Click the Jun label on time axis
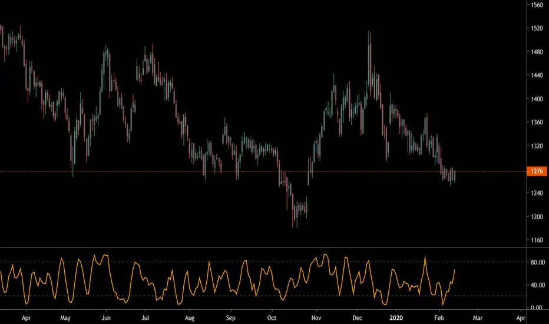Screen dimensions: 549x324 click(106, 318)
